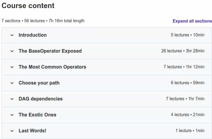This screenshot has width=212, height=139.
Task: Open the Choose your path chevron arrow
Action: [x=12, y=83]
